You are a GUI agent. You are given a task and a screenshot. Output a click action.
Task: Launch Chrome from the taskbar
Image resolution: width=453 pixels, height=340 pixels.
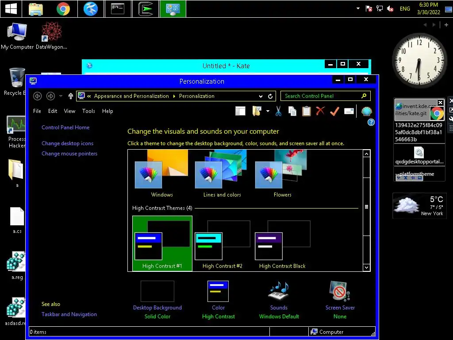tap(63, 9)
